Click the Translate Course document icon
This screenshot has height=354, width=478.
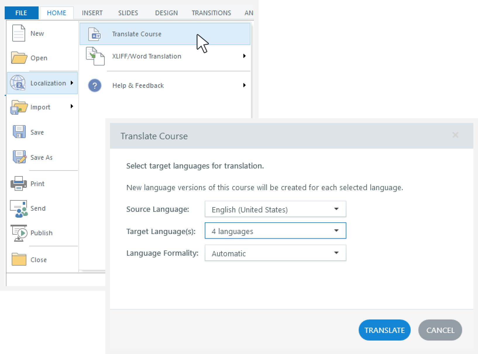tap(94, 34)
